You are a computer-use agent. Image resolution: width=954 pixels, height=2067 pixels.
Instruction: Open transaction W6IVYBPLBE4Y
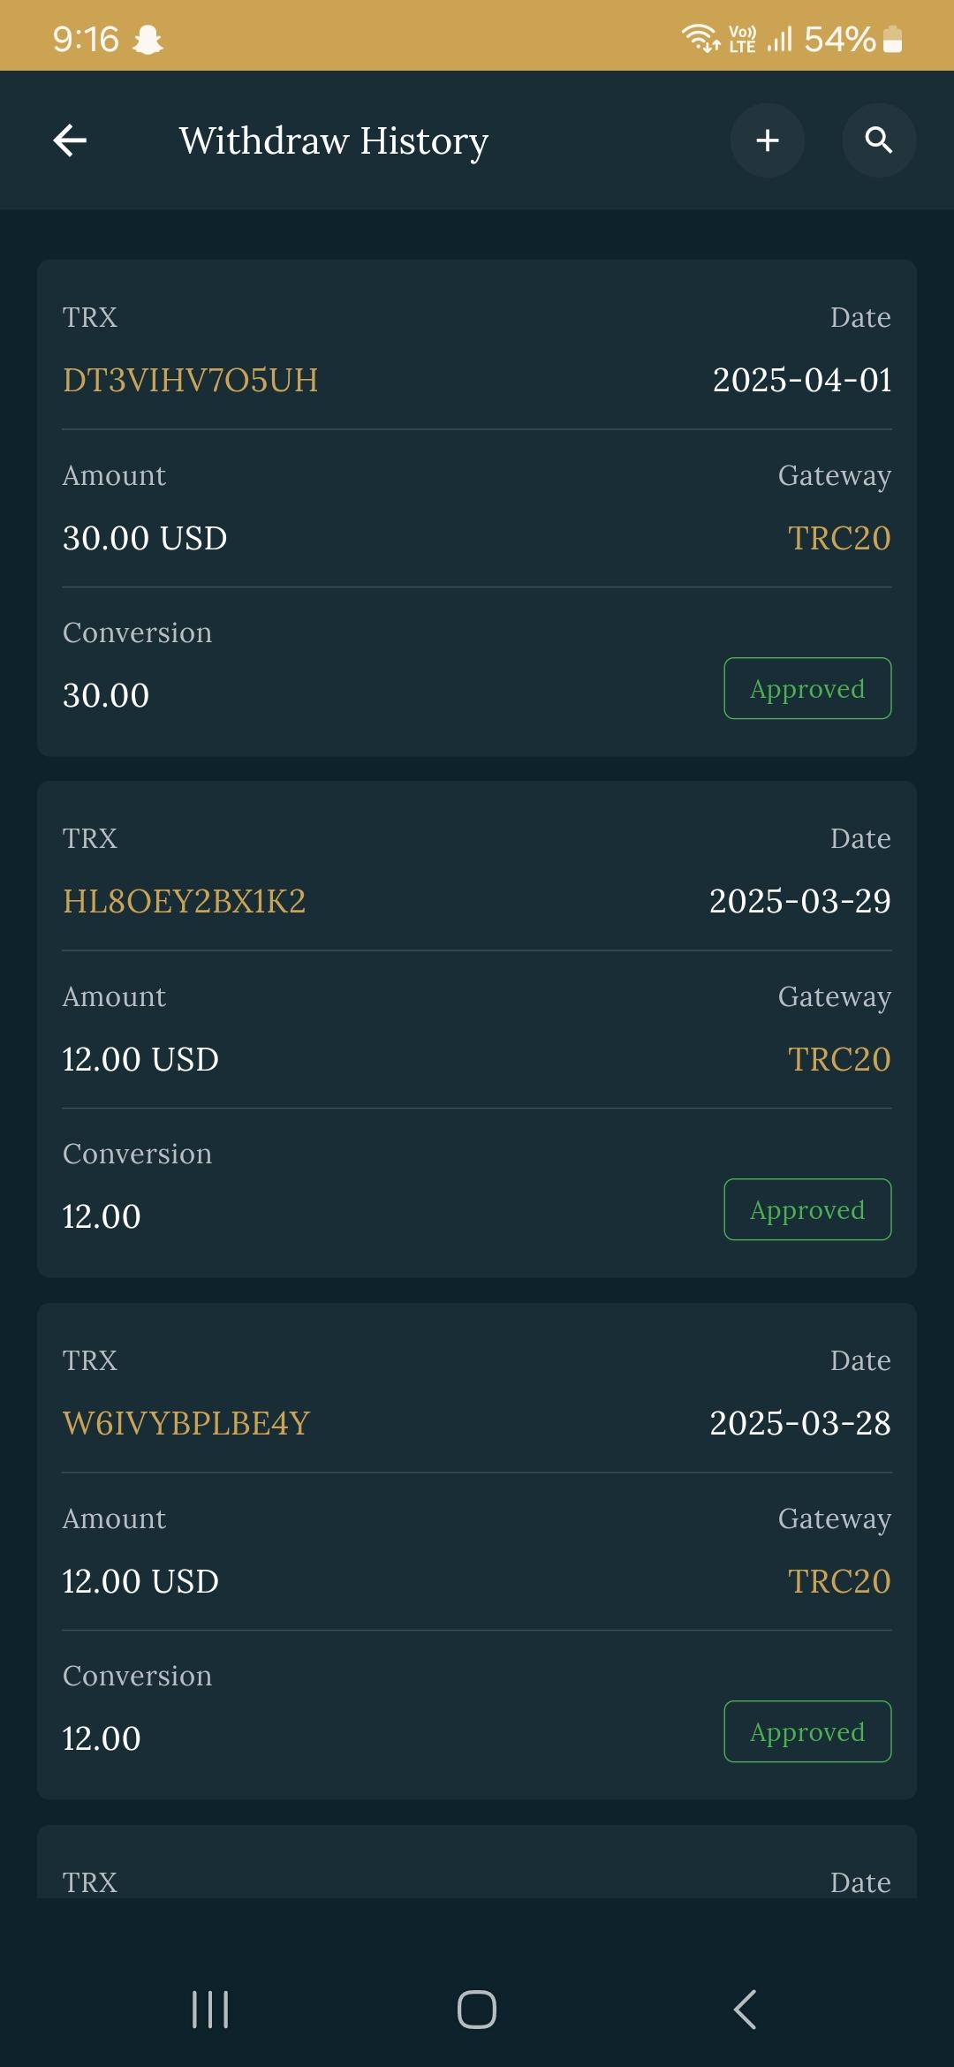[x=186, y=1424]
